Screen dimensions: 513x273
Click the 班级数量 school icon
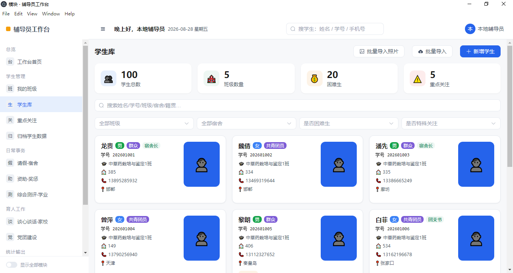[211, 79]
